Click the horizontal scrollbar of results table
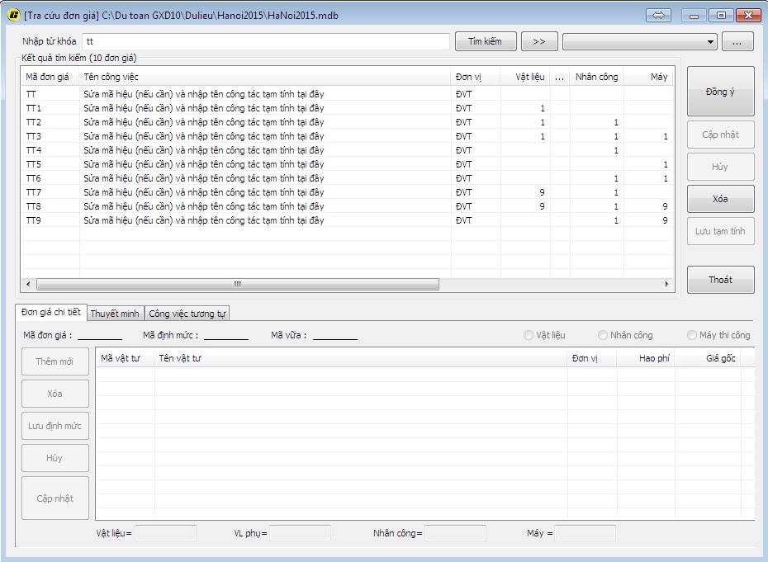Image resolution: width=768 pixels, height=562 pixels. pos(237,284)
